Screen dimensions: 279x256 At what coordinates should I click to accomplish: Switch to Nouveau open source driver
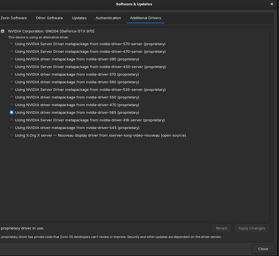(11, 135)
